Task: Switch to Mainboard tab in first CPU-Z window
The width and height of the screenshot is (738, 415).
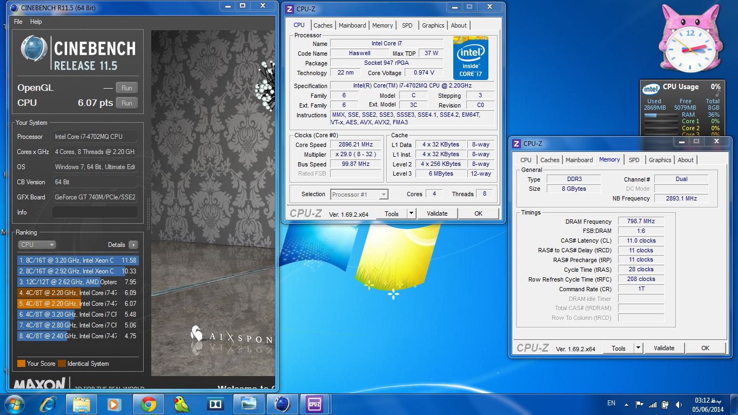Action: 352,25
